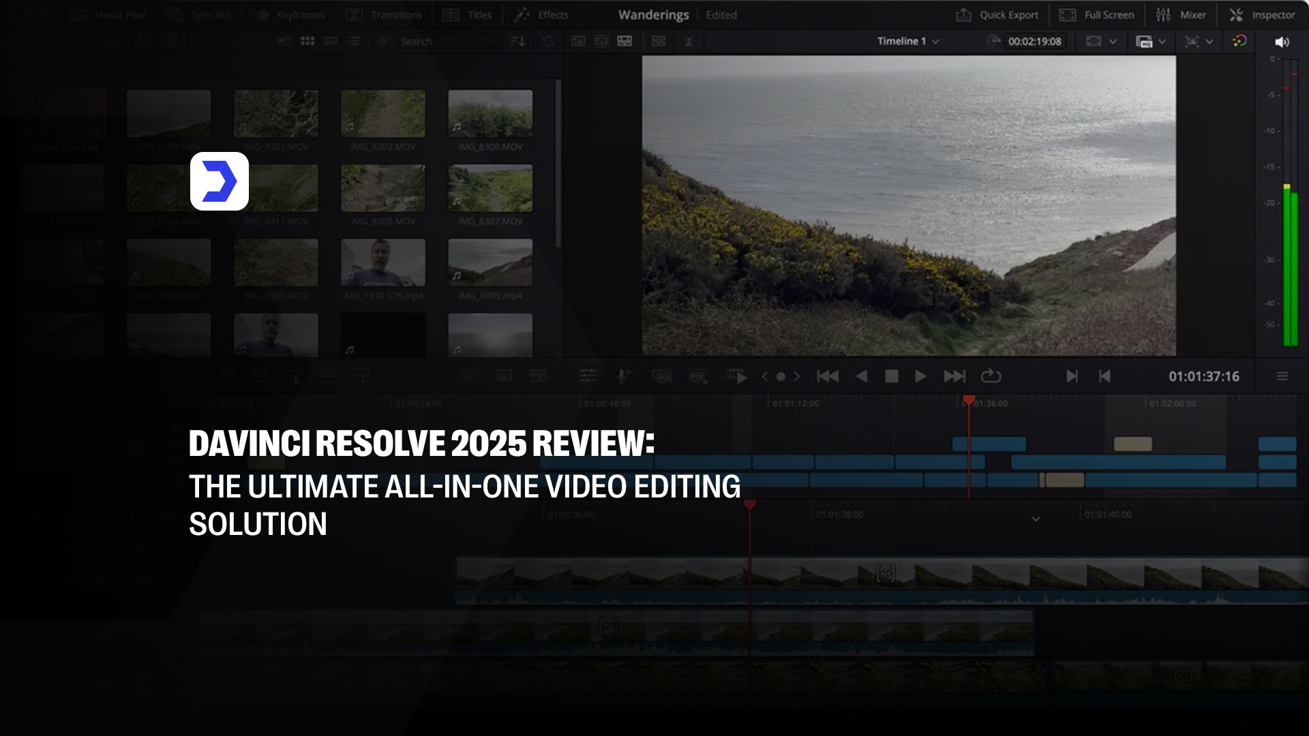This screenshot has width=1309, height=736.
Task: Toggle the Loop playback button
Action: pos(991,376)
